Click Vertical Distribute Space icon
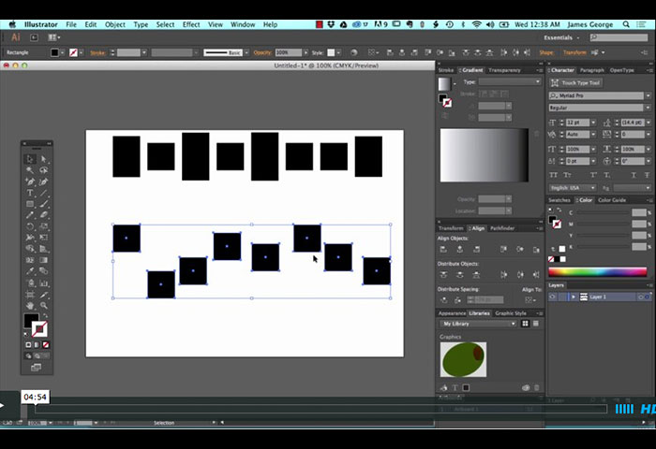Image resolution: width=656 pixels, height=449 pixels. (443, 300)
